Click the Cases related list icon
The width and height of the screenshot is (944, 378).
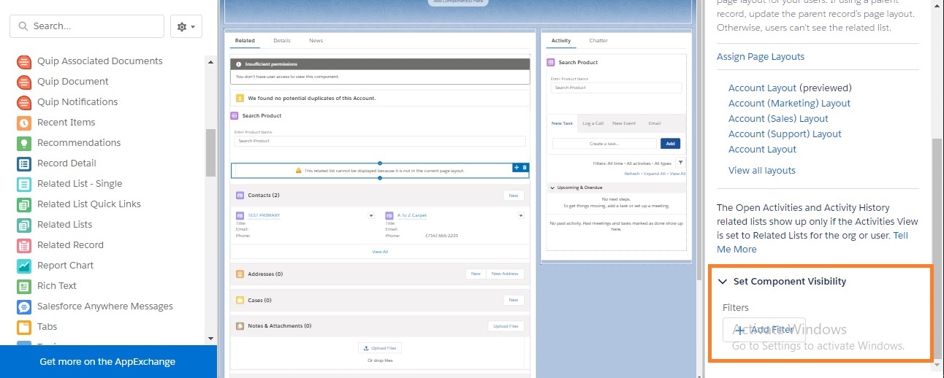tap(240, 301)
